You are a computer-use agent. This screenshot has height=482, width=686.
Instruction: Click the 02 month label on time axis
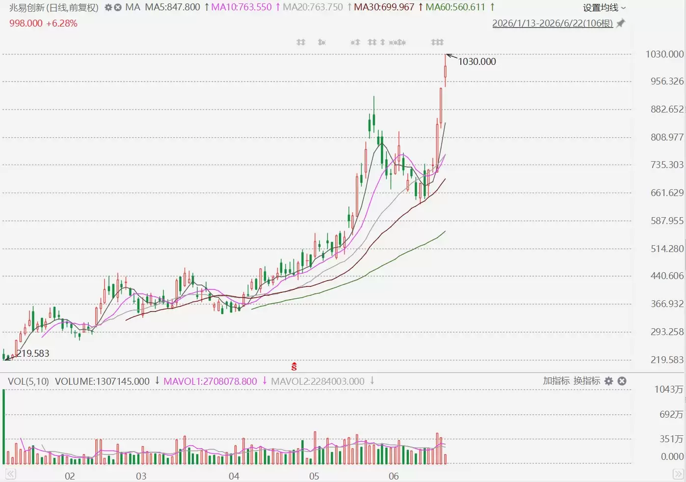point(70,476)
